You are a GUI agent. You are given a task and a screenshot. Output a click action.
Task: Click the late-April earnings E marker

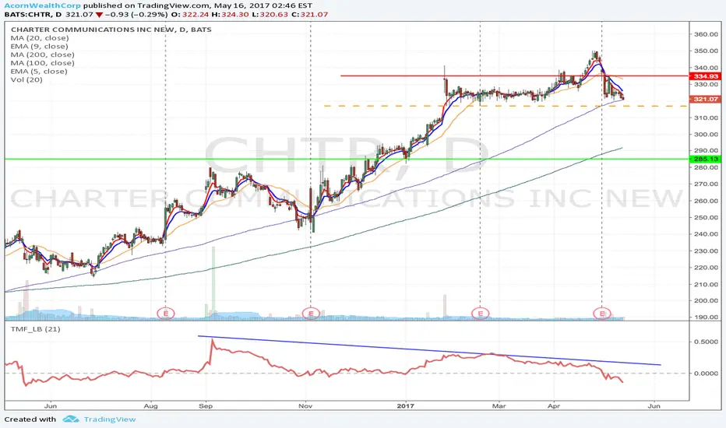[602, 314]
